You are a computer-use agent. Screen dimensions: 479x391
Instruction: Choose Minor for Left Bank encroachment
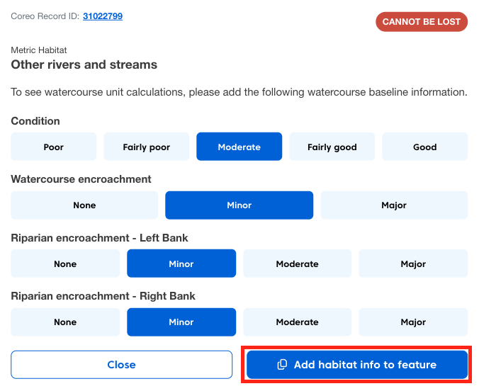click(x=181, y=263)
